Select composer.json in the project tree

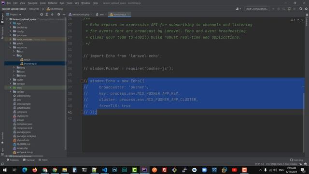click(23, 124)
